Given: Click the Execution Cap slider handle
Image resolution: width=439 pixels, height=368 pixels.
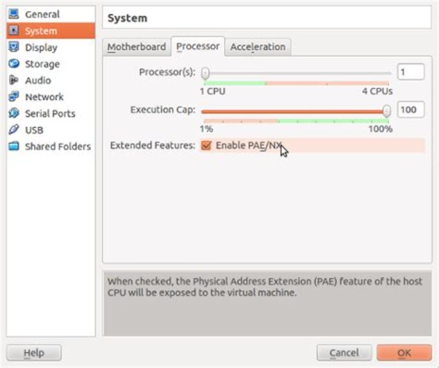Looking at the screenshot, I should coord(387,111).
